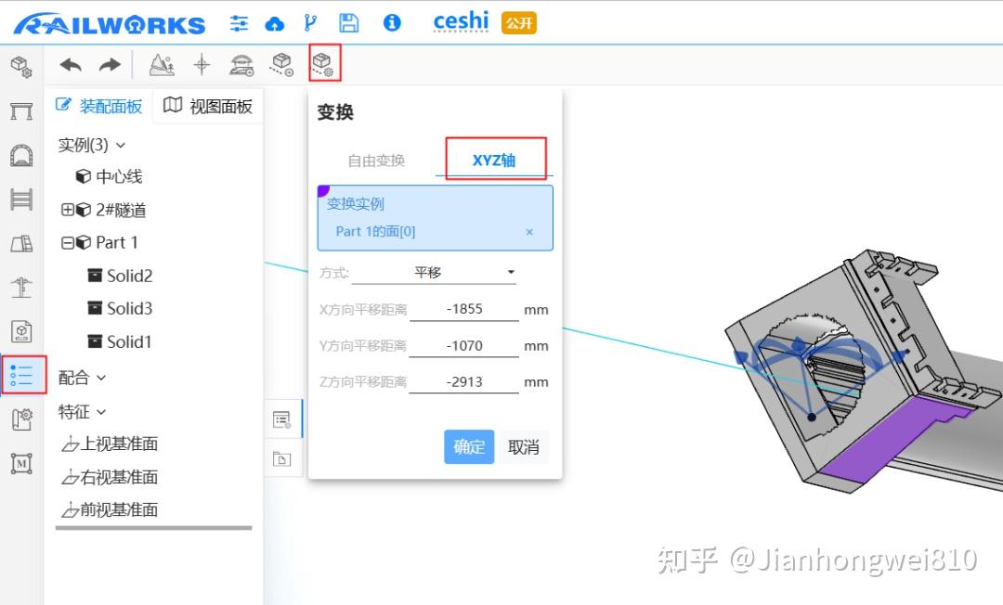Open the 方式 平移 dropdown
Image resolution: width=1003 pixels, height=605 pixels.
click(434, 273)
